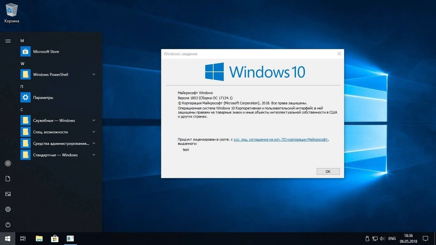Expand Спец. возможности chevron
The image size is (436, 245).
[94, 132]
